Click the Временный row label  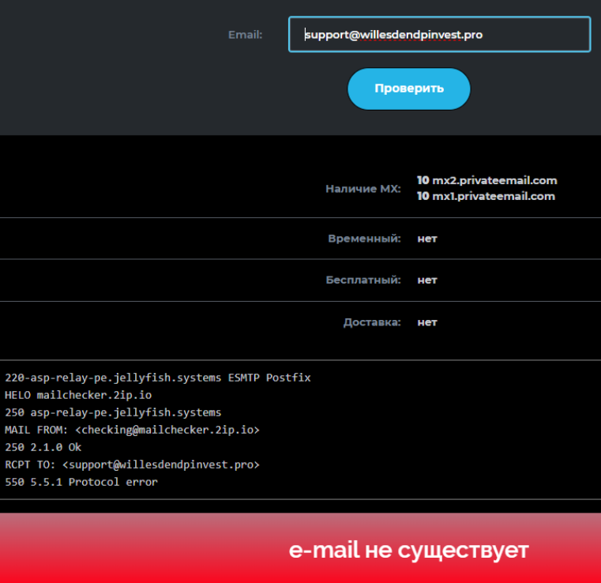[x=364, y=239]
